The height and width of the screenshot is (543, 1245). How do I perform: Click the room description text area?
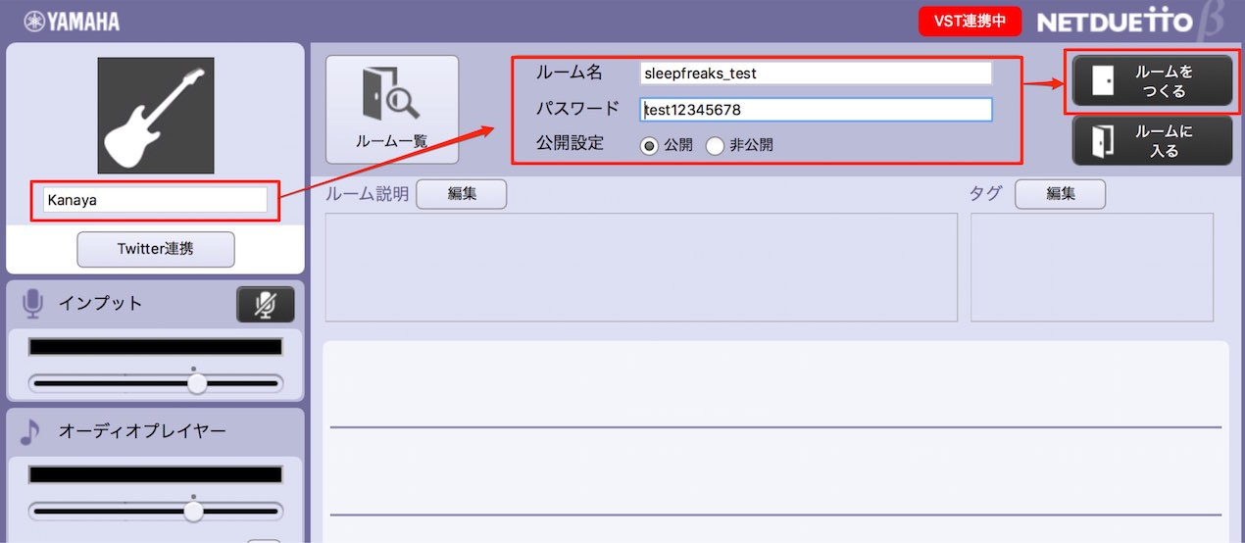point(641,268)
